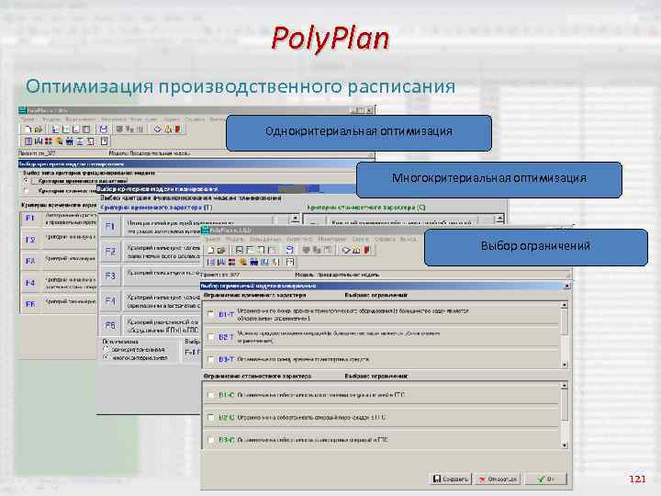The height and width of the screenshot is (496, 661).
Task: Click the F3 criterion button in the middle criteria window
Action: coord(109,276)
